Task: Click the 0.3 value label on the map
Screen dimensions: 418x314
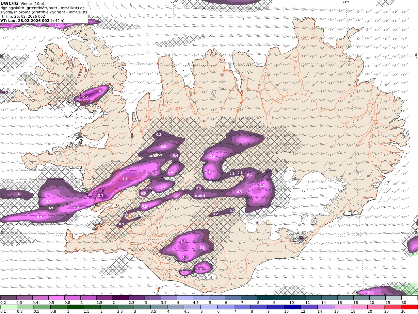Action: [x=121, y=224]
